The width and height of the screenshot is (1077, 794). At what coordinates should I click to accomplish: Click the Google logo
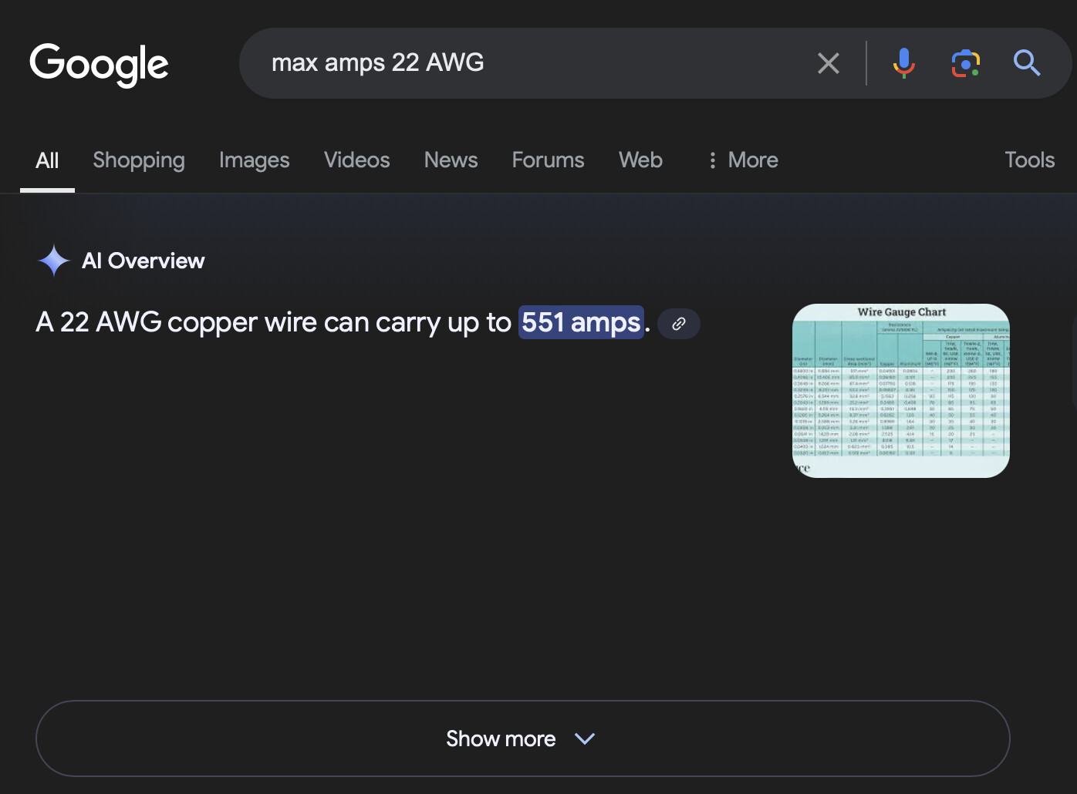(99, 65)
